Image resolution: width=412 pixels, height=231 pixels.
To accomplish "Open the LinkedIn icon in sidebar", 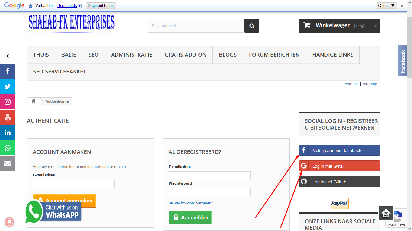I will click(8, 133).
